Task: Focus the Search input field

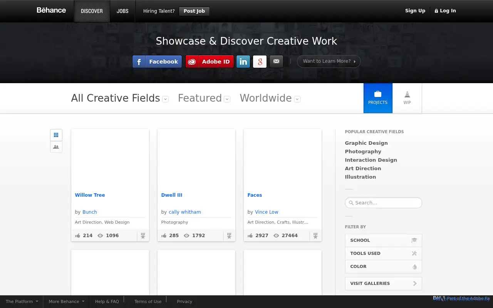Action: [384, 203]
